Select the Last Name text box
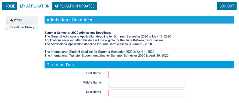The width and height of the screenshot is (239, 103). tap(147, 93)
